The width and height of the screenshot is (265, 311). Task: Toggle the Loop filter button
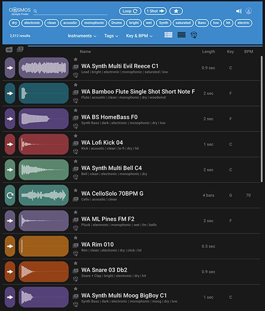pos(130,11)
